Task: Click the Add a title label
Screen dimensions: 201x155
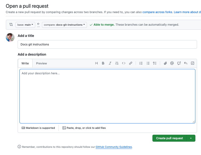Action: pos(26,36)
